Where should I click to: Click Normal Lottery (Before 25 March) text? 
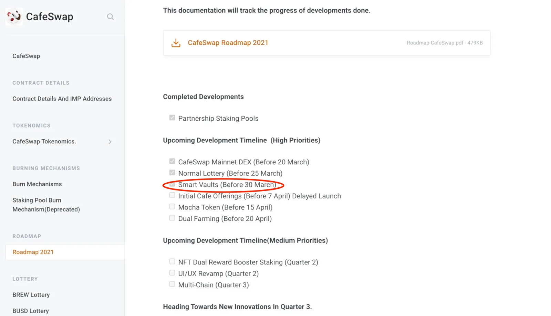click(230, 173)
